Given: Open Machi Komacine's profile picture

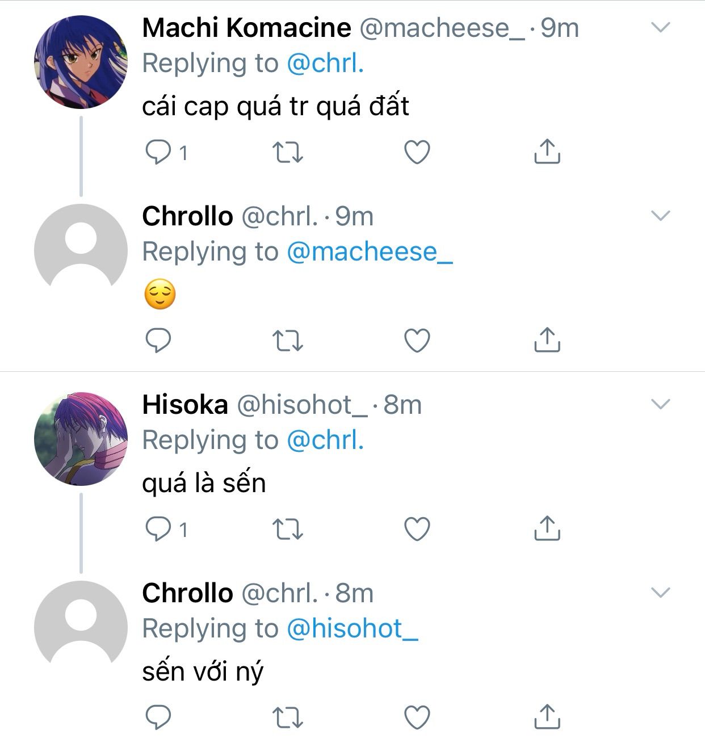Looking at the screenshot, I should coord(81,62).
